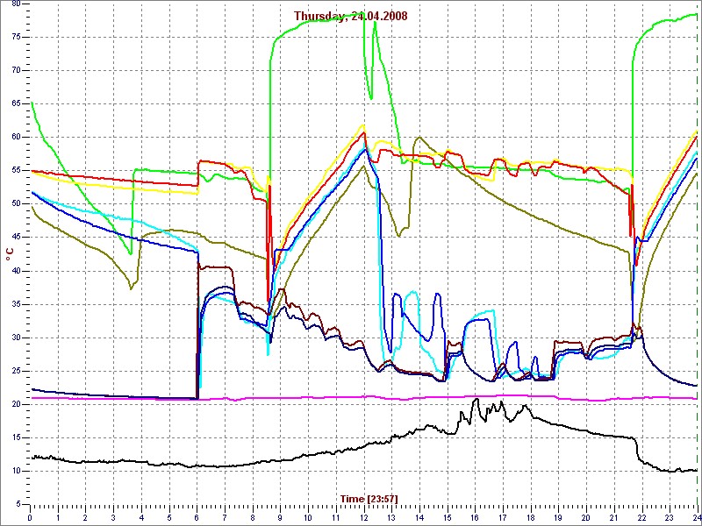
Task: Click hour 22 on the time axis
Action: 642,519
